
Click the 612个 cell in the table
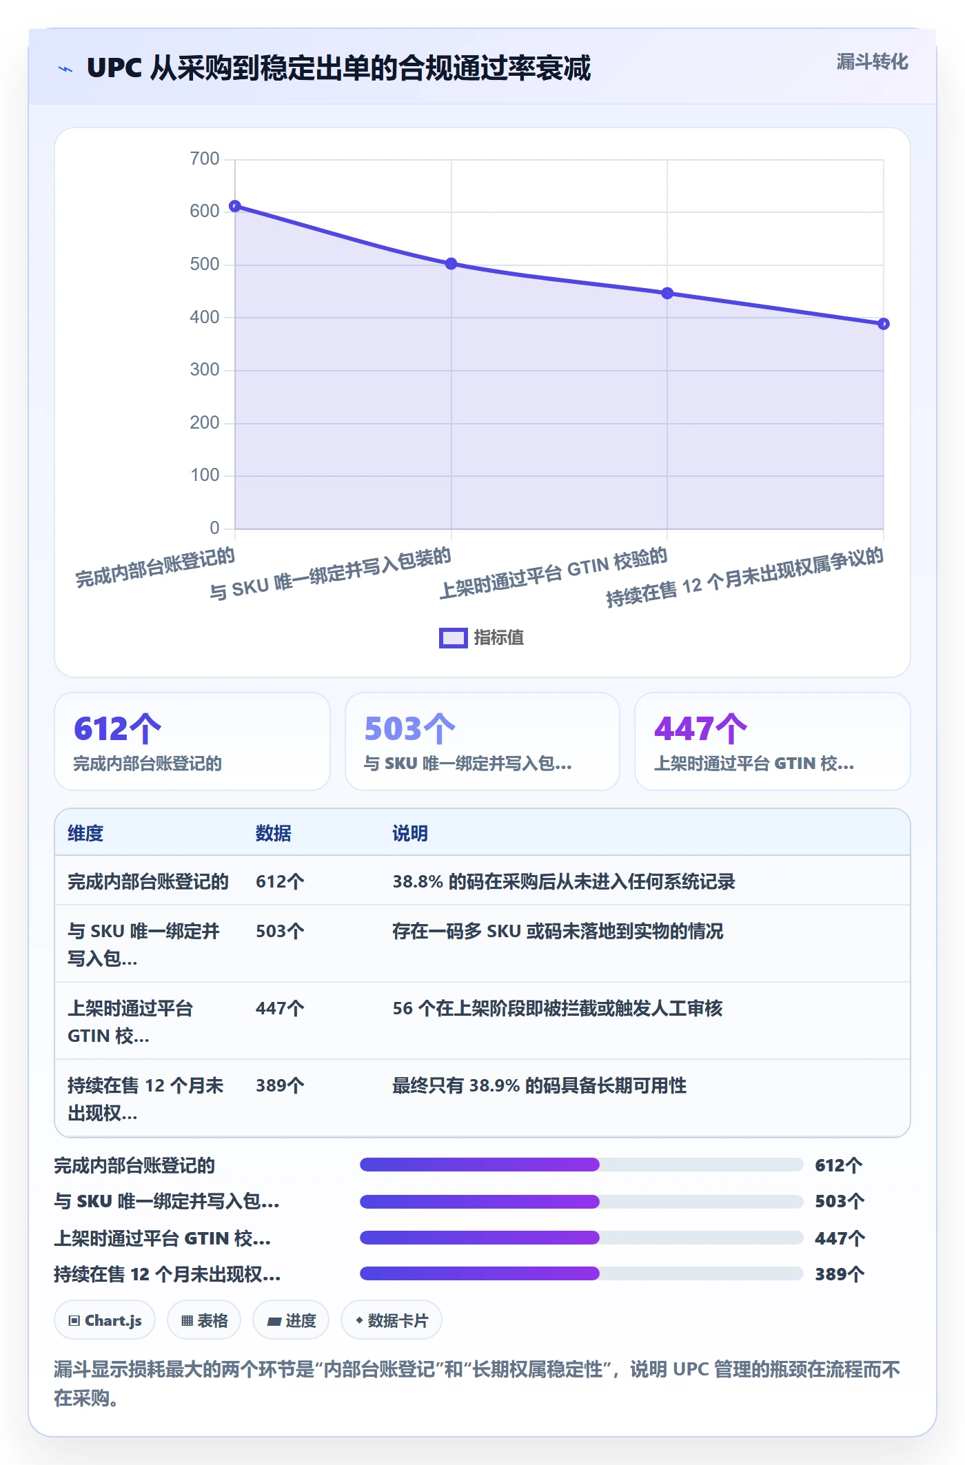point(280,881)
